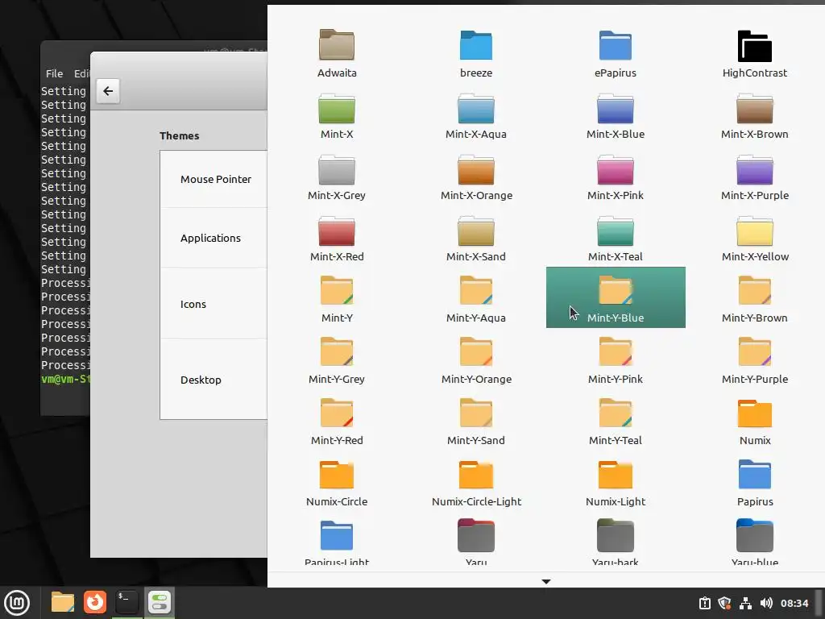Select the Numix icon theme
The height and width of the screenshot is (619, 825).
[755, 421]
